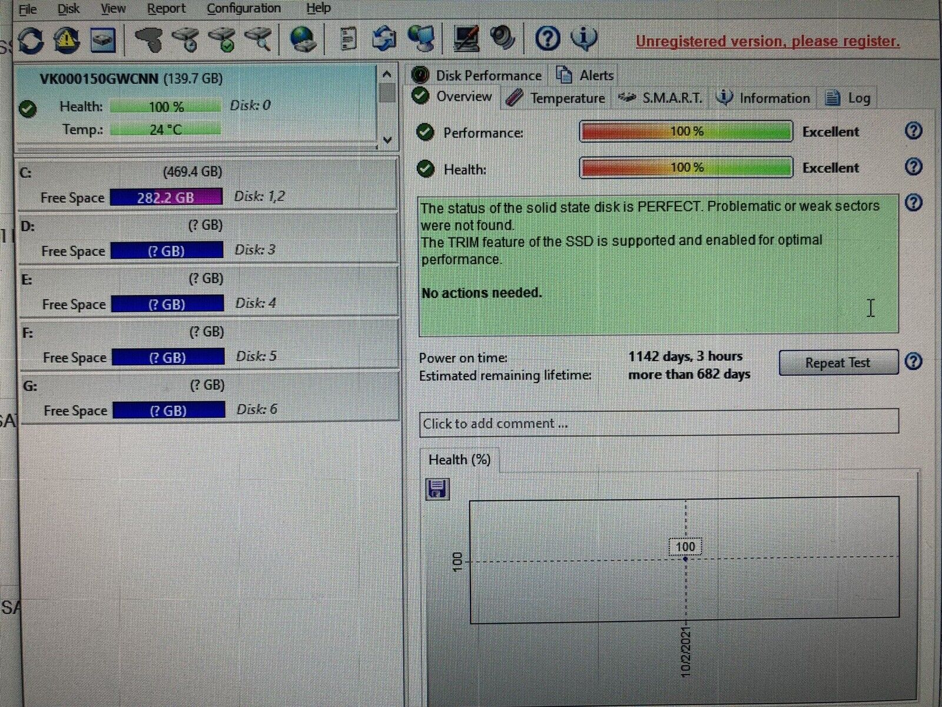This screenshot has width=942, height=707.
Task: Click the globe with disk toolbar icon
Action: coord(303,40)
